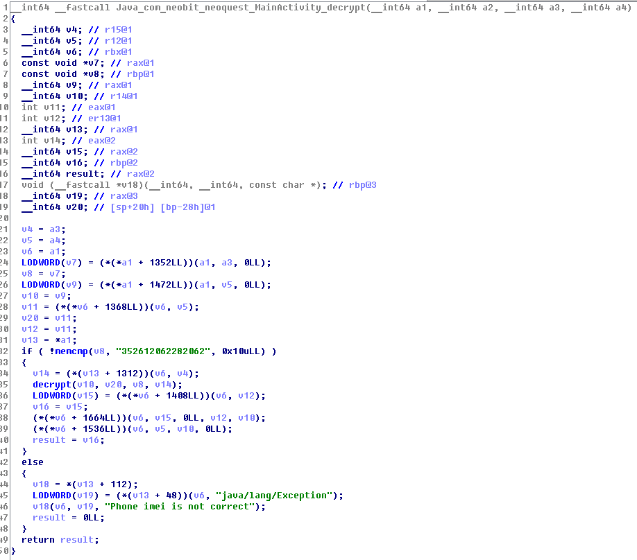Click the "result = v16;" assignment
This screenshot has width=637, height=560.
69,440
